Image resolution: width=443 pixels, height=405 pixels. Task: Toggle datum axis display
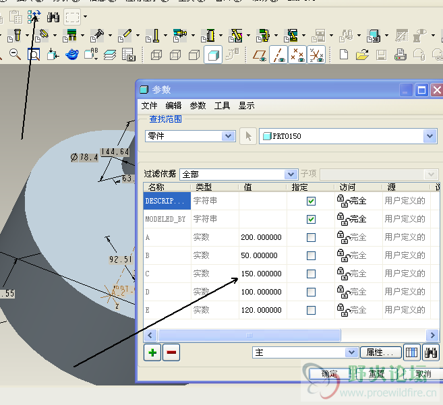[278, 55]
